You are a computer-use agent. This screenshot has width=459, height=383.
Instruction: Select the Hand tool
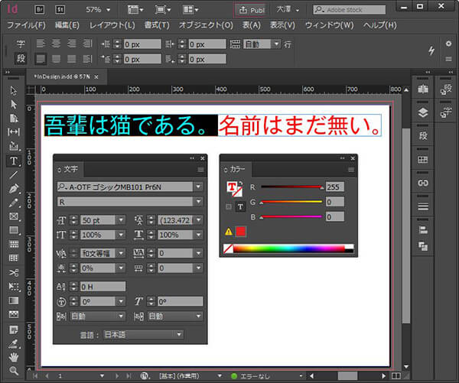click(14, 357)
